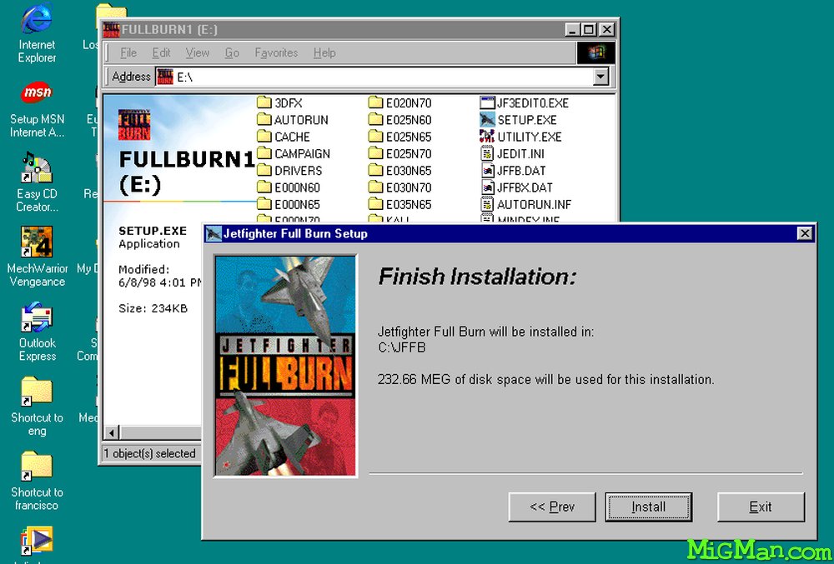Select the E020N70 folder
Screen dimensions: 834x564
point(400,102)
